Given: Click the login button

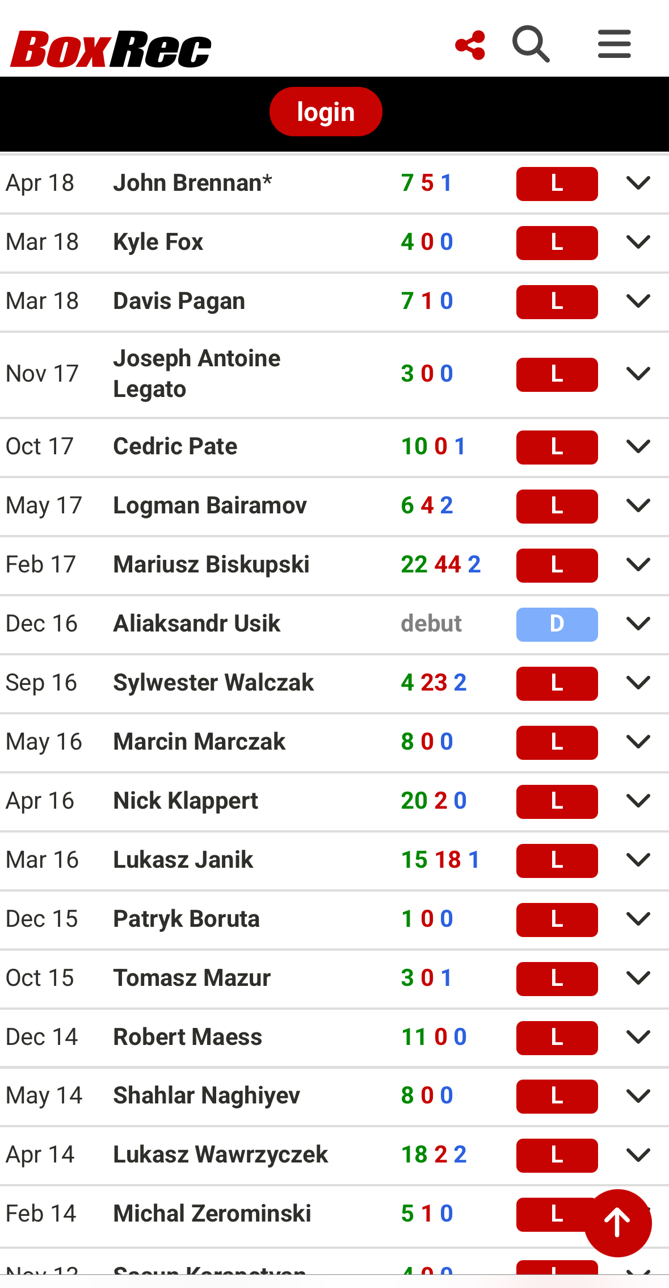Looking at the screenshot, I should [326, 112].
